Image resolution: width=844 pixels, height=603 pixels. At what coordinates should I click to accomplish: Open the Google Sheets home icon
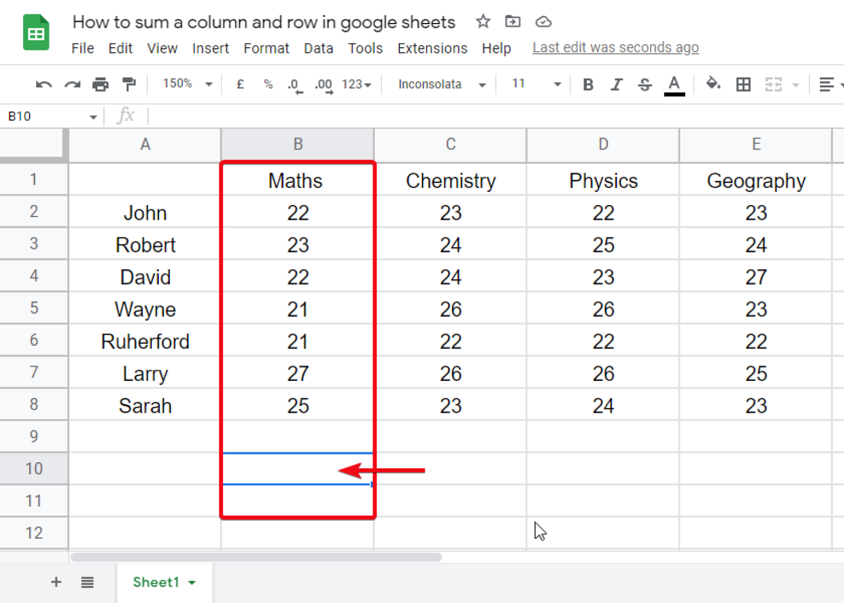click(x=36, y=32)
